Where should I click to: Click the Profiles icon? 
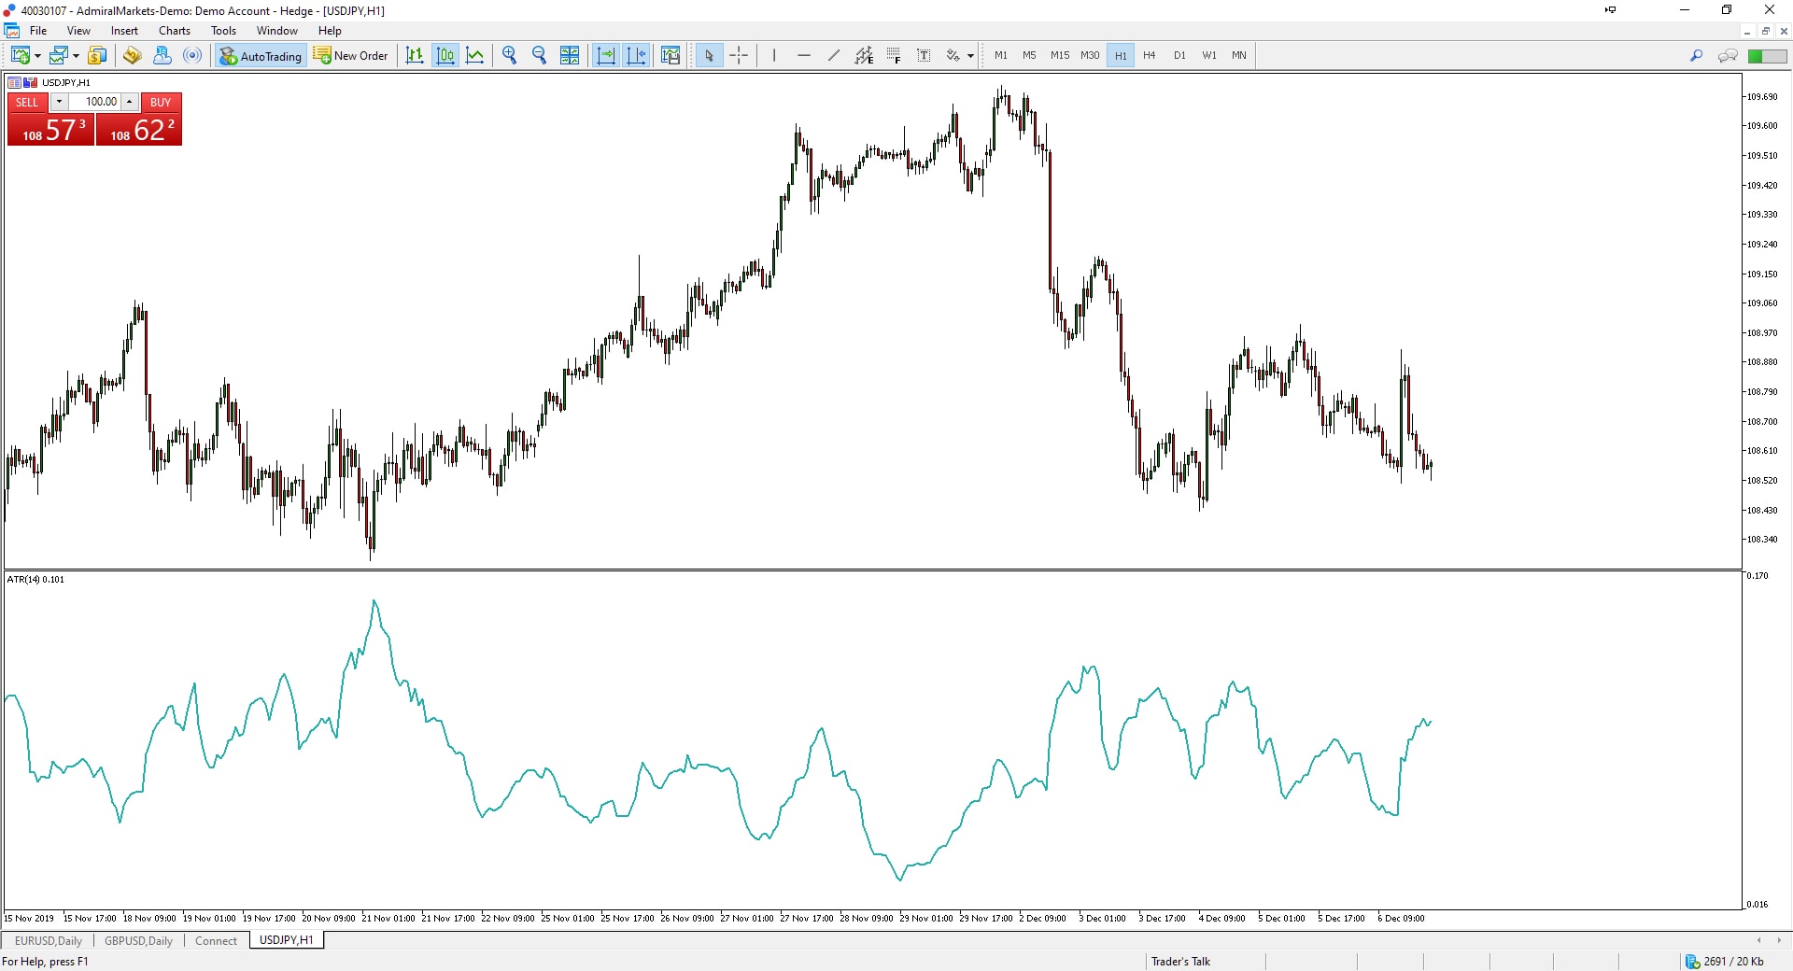59,56
